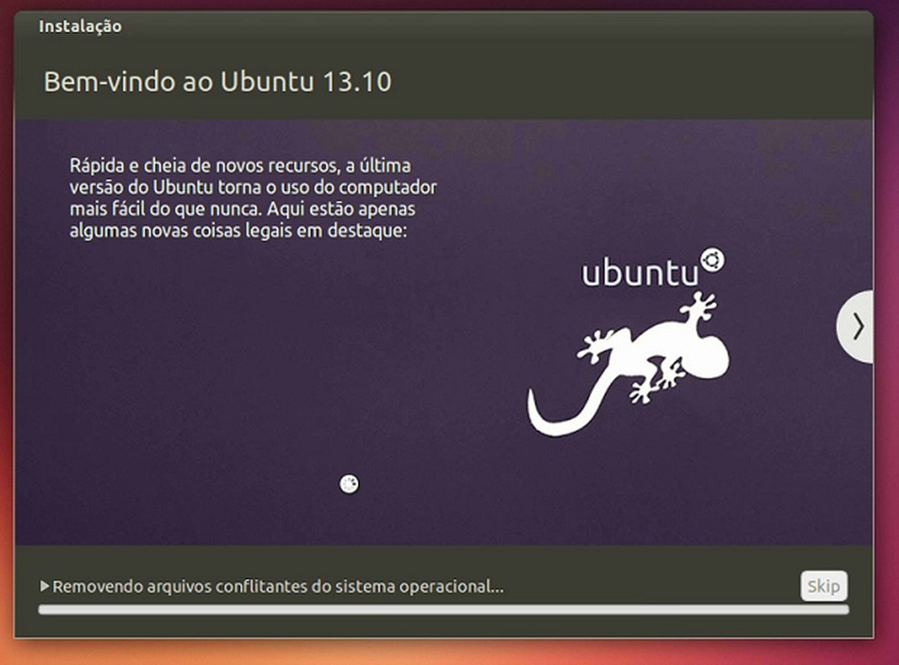Click the Ubuntu logo circle icon
899x665 pixels.
point(712,260)
